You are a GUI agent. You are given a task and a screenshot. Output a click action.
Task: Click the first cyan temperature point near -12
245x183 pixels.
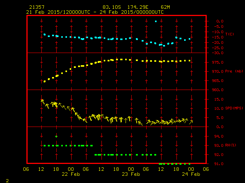pos(44,34)
